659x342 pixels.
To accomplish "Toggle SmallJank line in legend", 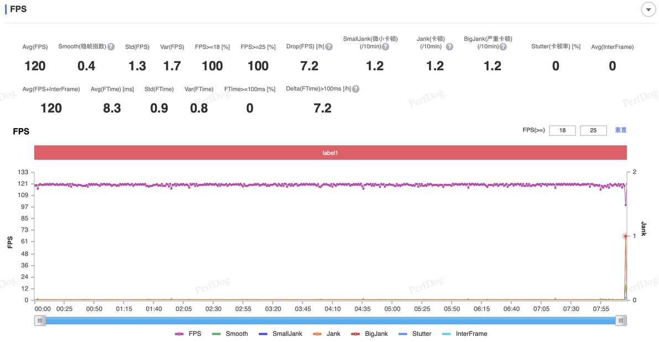I will point(280,334).
